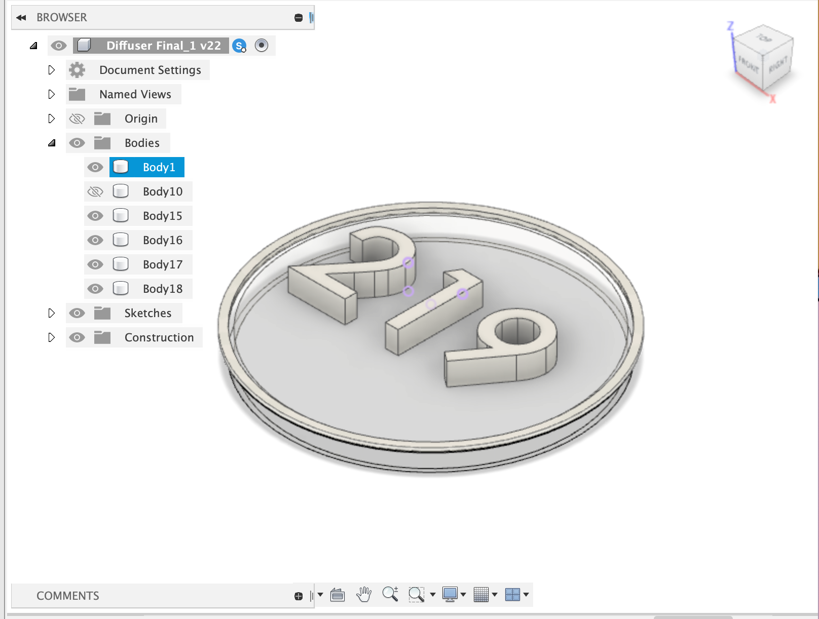Show hidden Body10 with its eye icon

pos(95,191)
